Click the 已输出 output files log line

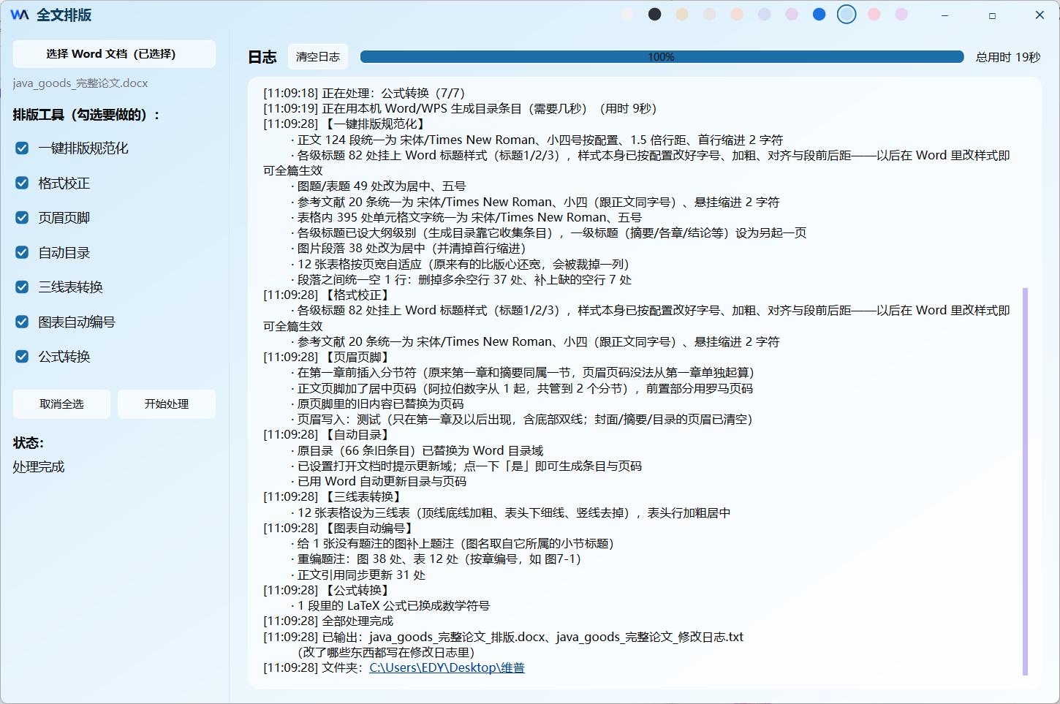pyautogui.click(x=504, y=637)
